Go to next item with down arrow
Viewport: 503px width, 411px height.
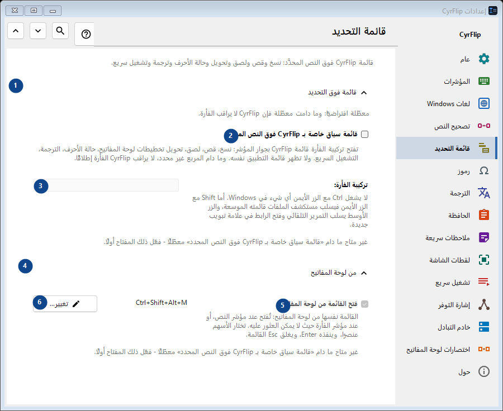38,31
